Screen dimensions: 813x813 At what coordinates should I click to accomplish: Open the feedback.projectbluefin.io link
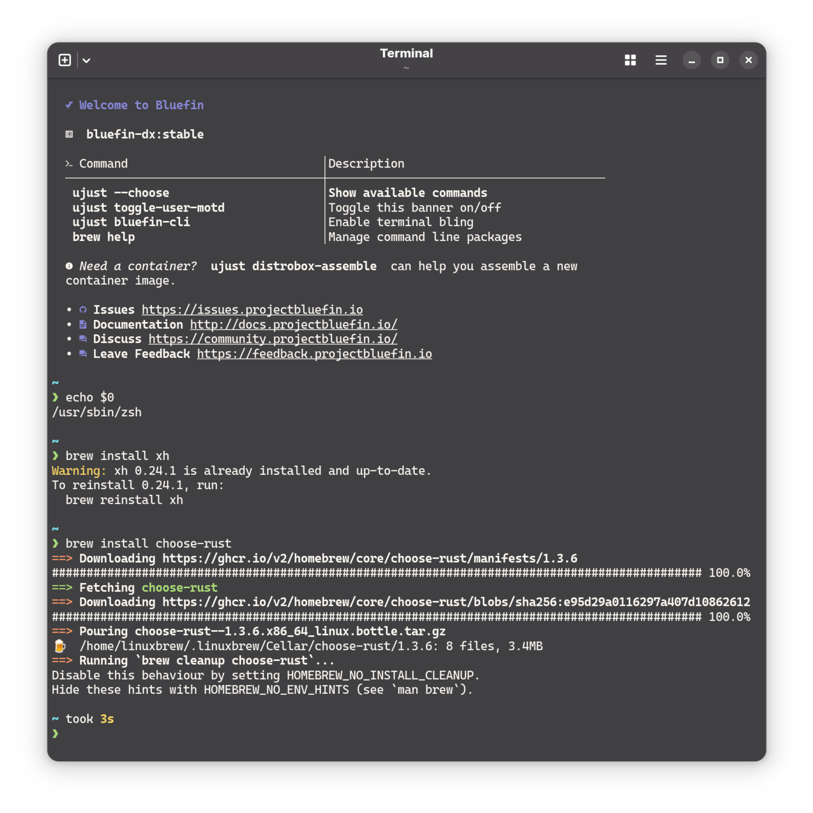(314, 353)
